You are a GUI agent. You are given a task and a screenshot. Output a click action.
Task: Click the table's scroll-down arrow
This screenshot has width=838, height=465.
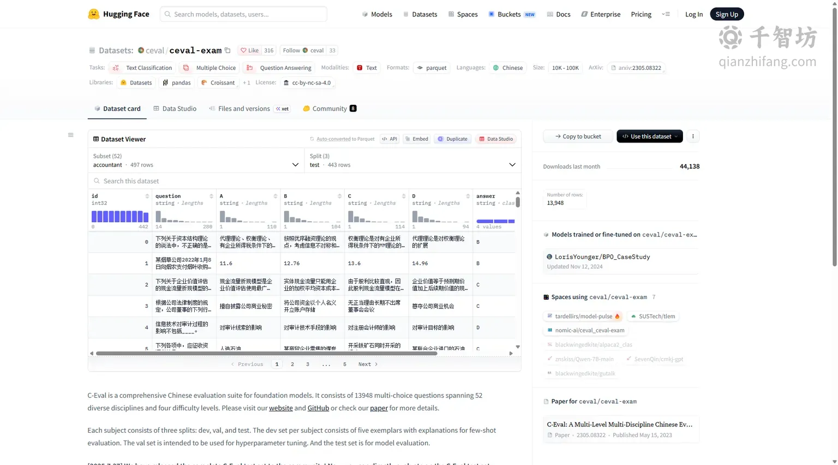(518, 347)
